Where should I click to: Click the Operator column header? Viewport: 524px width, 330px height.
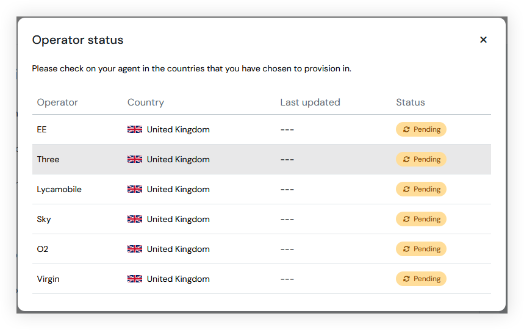pos(57,102)
